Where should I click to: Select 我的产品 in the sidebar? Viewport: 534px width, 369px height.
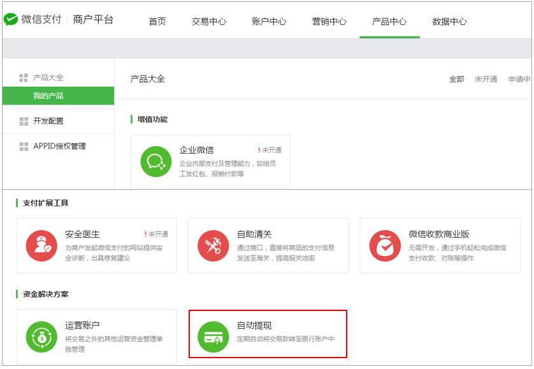pos(48,96)
